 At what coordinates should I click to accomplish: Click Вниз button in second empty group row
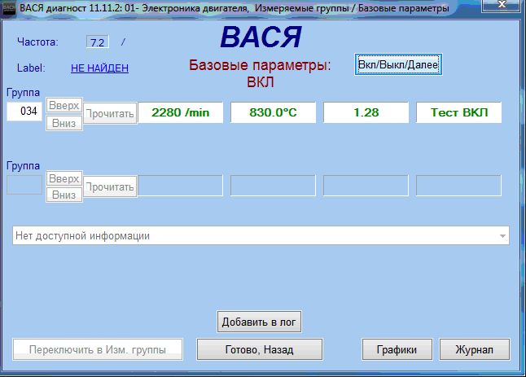pyautogui.click(x=64, y=195)
